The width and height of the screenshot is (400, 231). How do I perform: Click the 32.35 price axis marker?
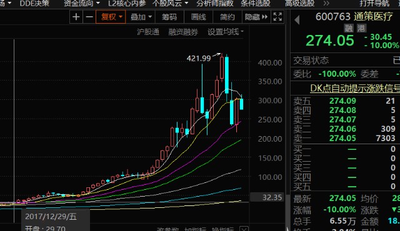click(x=267, y=197)
